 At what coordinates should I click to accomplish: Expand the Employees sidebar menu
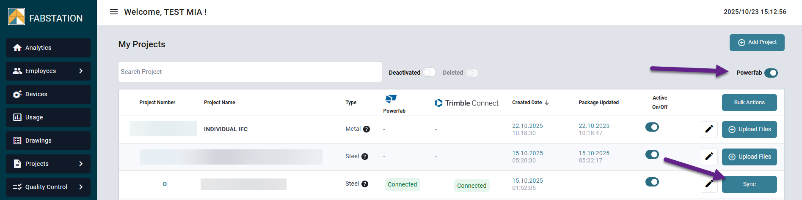point(80,71)
